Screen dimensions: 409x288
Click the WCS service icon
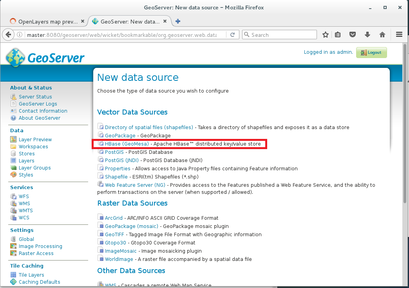[13, 217]
